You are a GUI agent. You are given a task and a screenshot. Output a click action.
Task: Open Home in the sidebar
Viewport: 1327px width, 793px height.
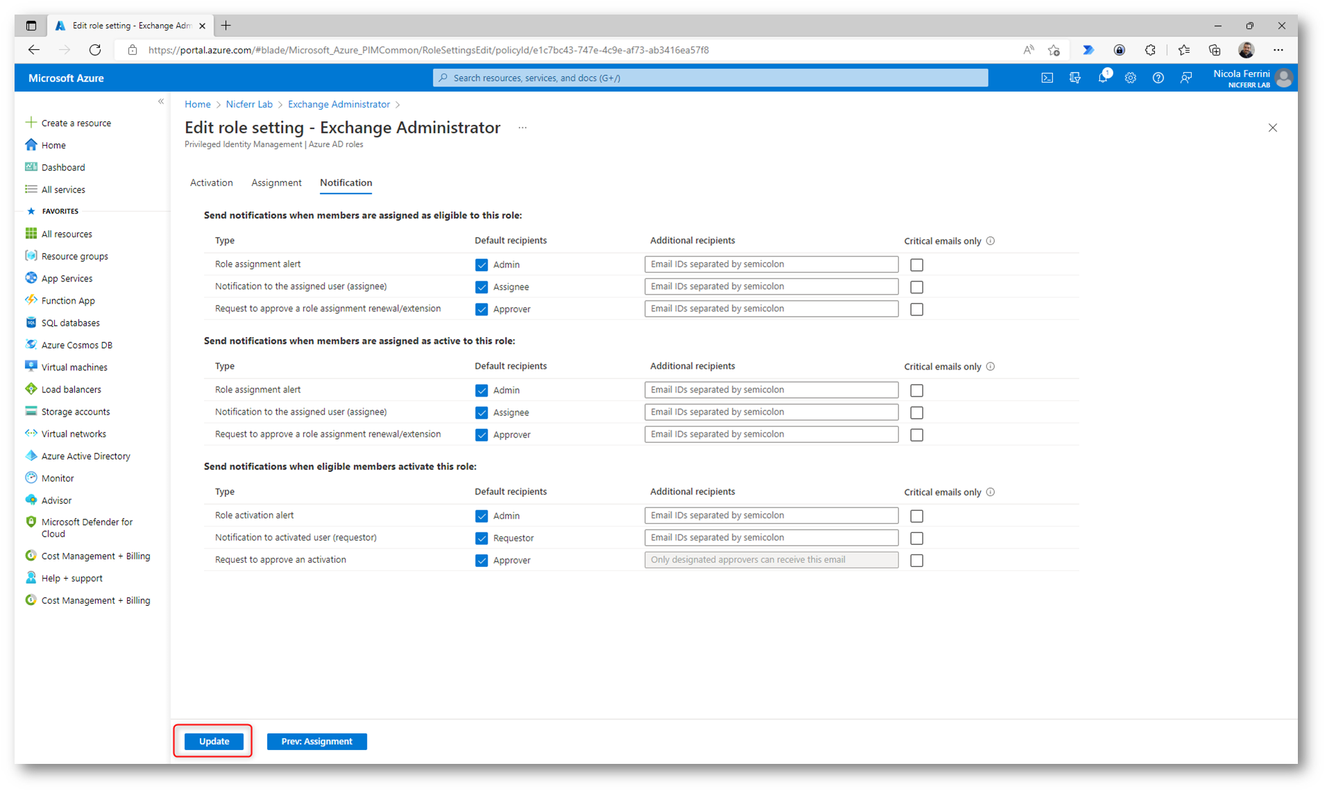coord(53,145)
